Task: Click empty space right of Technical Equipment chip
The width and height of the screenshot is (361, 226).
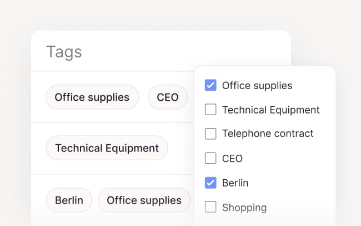Action: coord(180,148)
